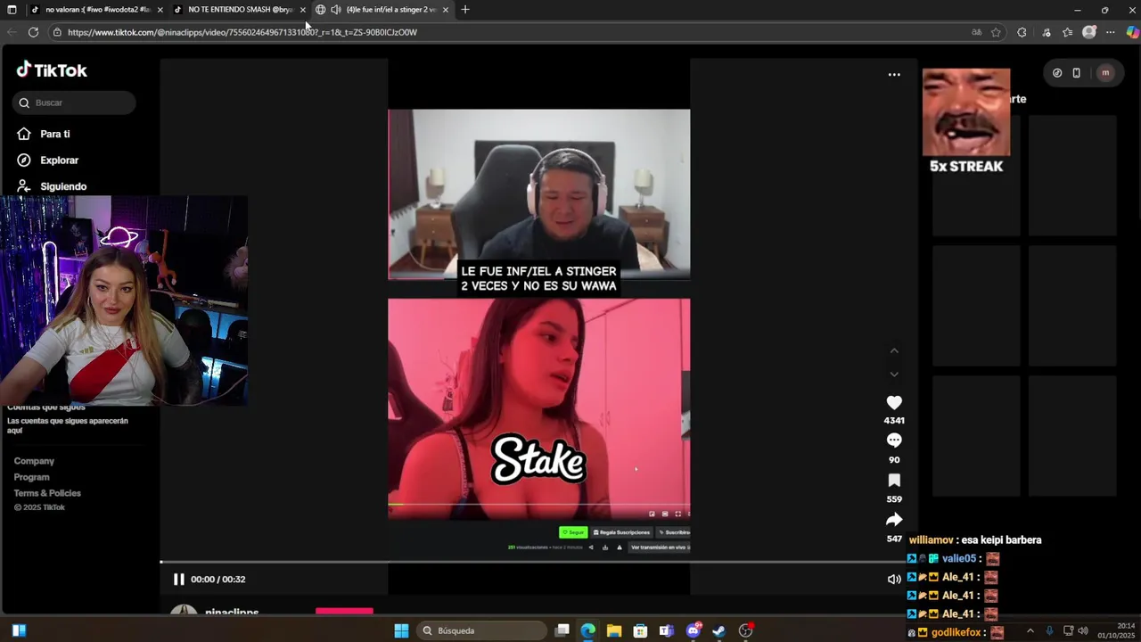
Task: View site information lock icon
Action: [57, 32]
